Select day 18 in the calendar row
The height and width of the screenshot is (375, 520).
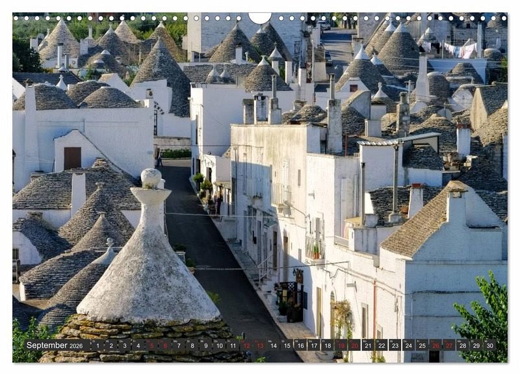328,346
